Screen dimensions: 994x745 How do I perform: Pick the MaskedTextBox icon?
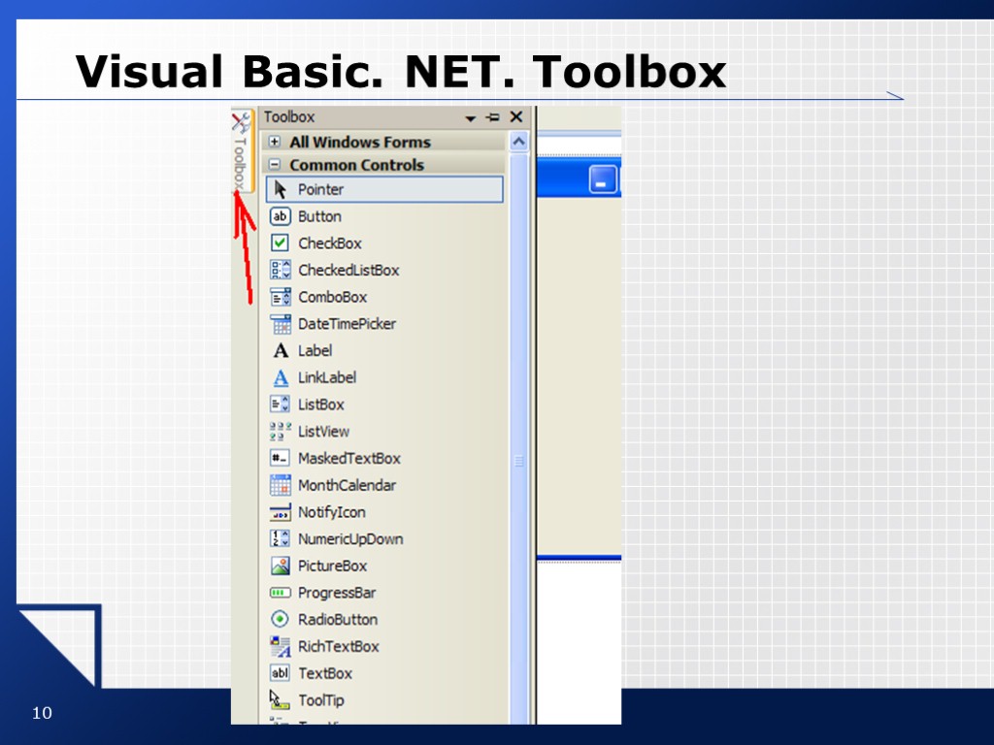(281, 458)
